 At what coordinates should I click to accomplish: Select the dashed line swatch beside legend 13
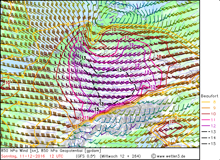206,132
